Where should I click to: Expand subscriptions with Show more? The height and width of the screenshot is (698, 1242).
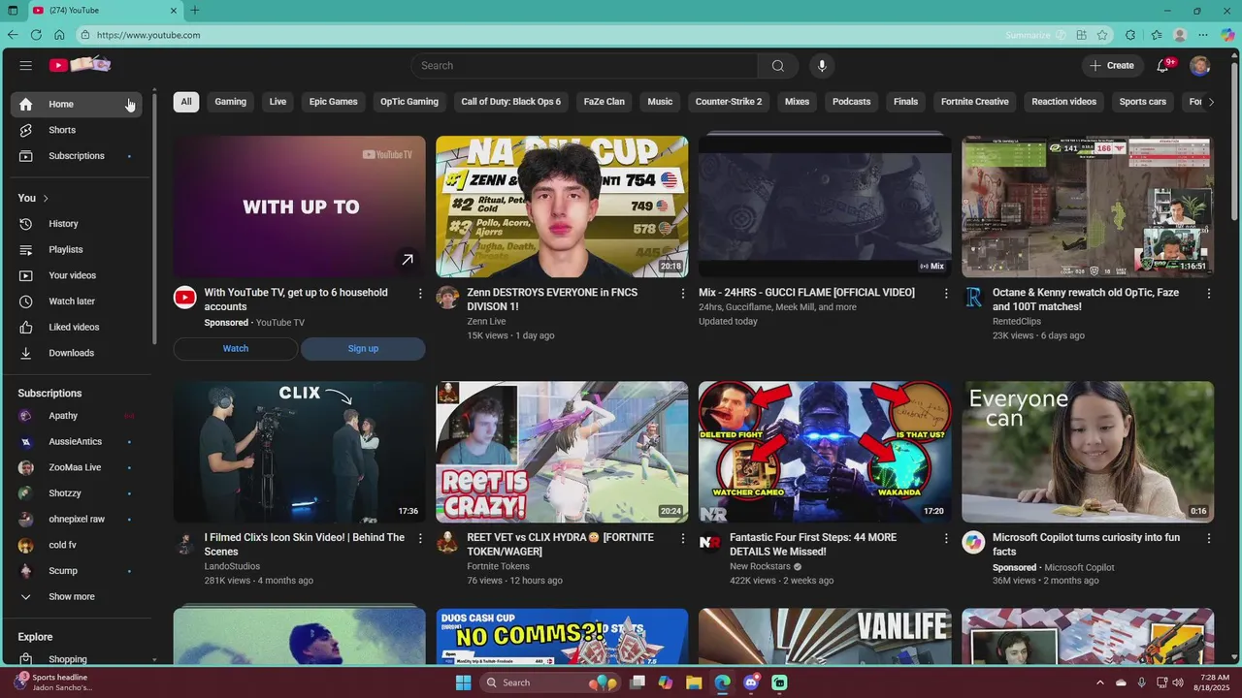76,597
